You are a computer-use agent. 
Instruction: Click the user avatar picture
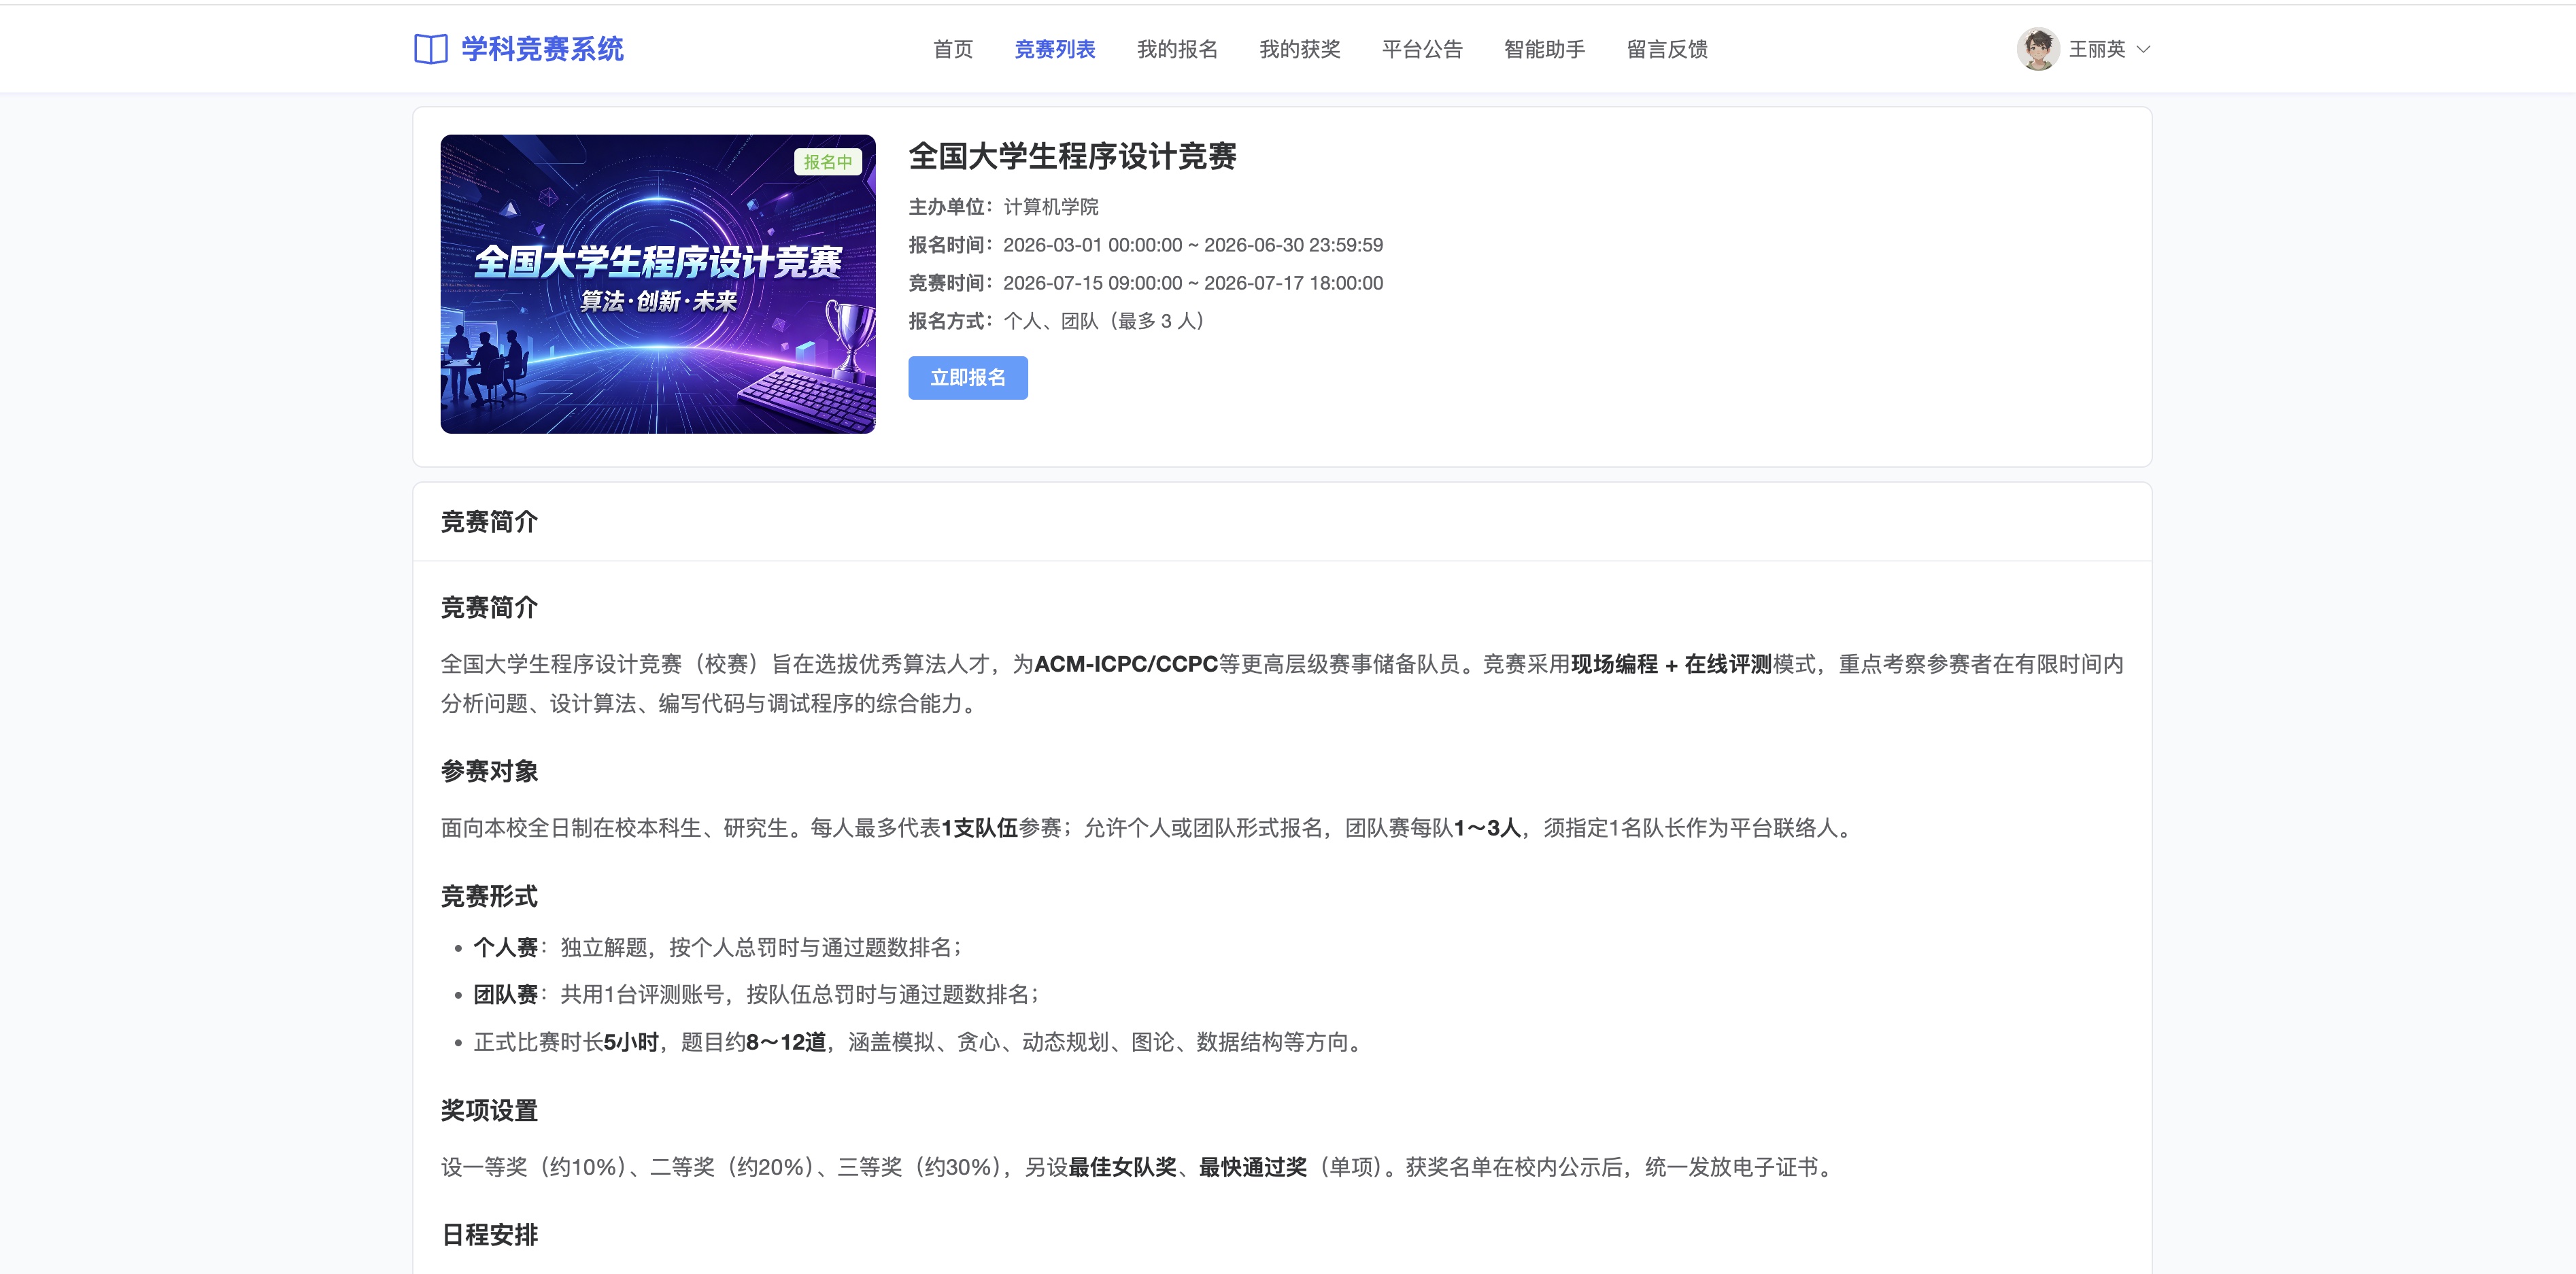click(2037, 49)
